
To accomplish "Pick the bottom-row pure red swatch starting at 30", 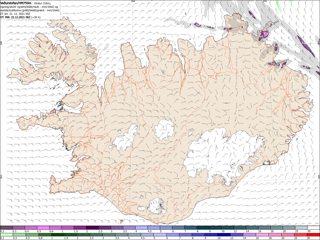I will tap(313, 235).
